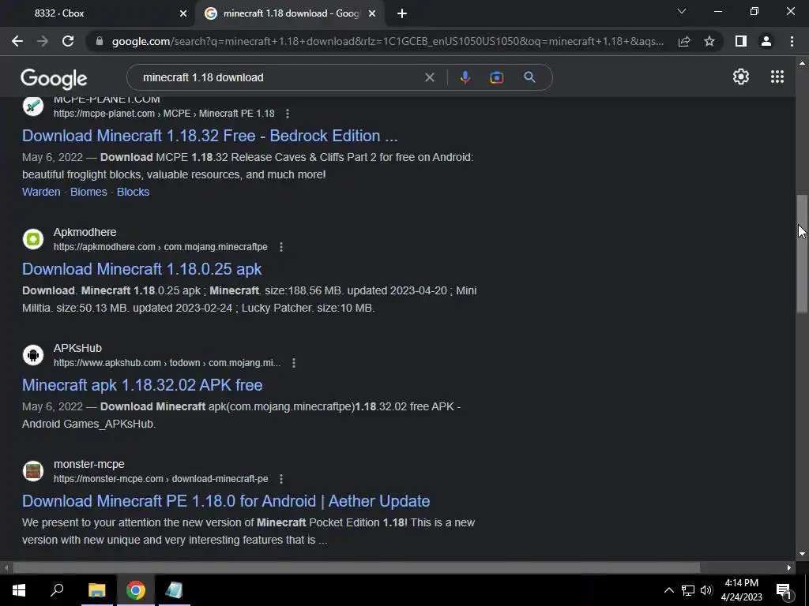Open Chrome side panel
Screen dimensions: 809x606
tap(741, 41)
